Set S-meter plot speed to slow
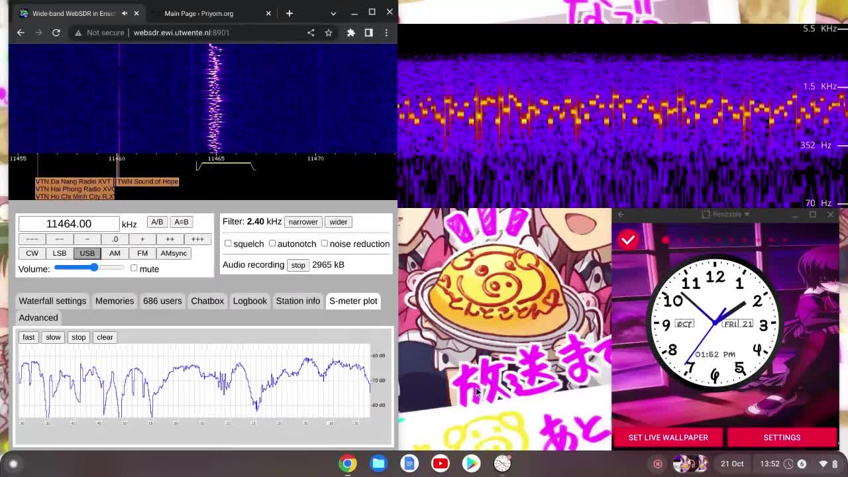This screenshot has width=848, height=477. pos(53,337)
